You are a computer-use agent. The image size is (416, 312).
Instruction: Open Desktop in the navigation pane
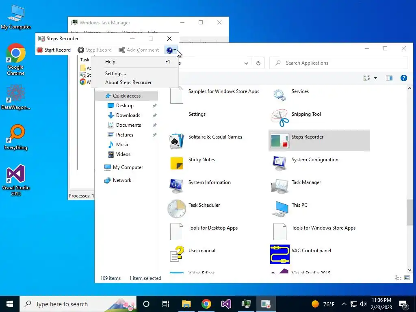pyautogui.click(x=125, y=106)
